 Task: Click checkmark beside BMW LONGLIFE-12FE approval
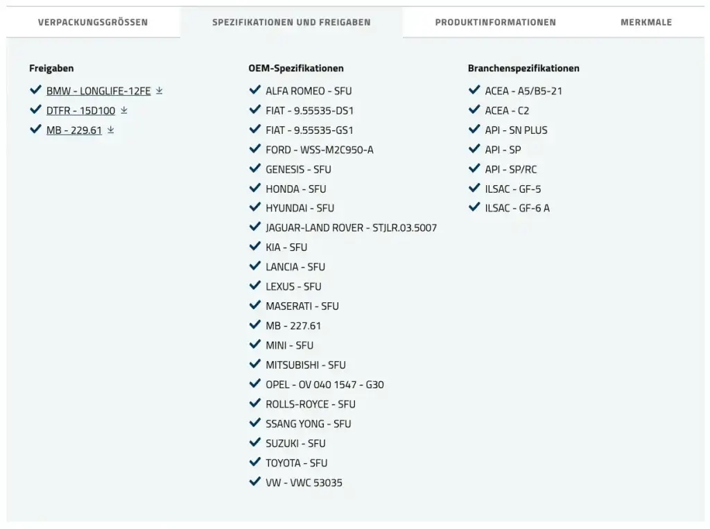(x=35, y=90)
